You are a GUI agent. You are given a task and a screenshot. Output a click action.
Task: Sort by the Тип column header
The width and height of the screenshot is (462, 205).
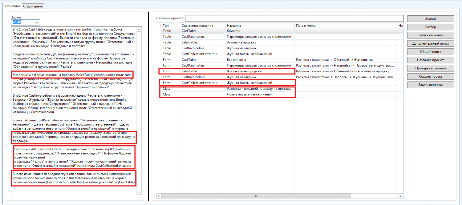coord(170,26)
